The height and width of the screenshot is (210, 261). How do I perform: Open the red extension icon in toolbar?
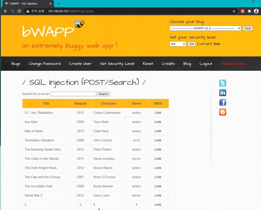(243, 11)
